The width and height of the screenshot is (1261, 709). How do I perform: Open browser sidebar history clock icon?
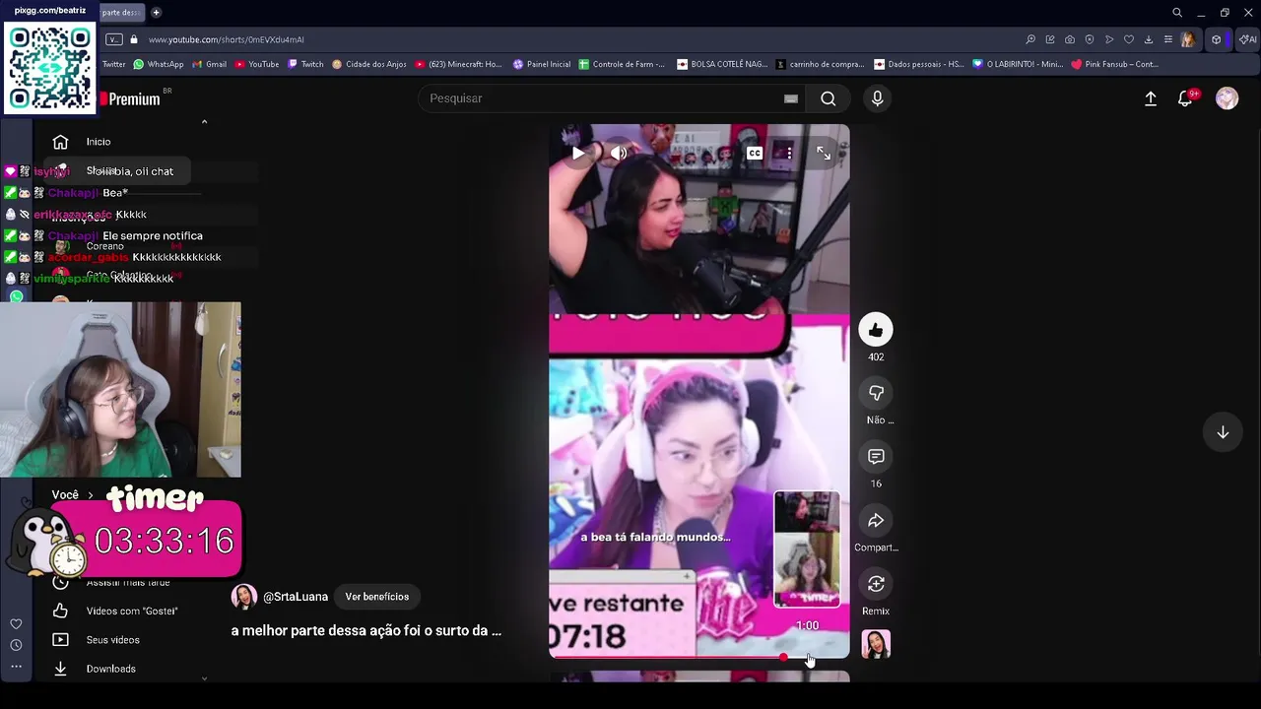pos(16,645)
